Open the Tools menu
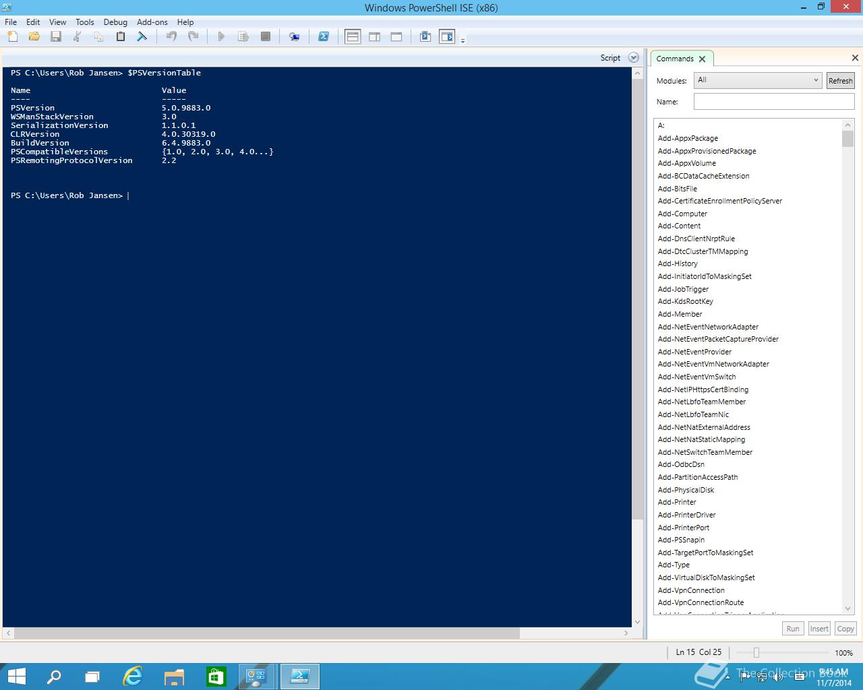The image size is (863, 690). (x=85, y=22)
